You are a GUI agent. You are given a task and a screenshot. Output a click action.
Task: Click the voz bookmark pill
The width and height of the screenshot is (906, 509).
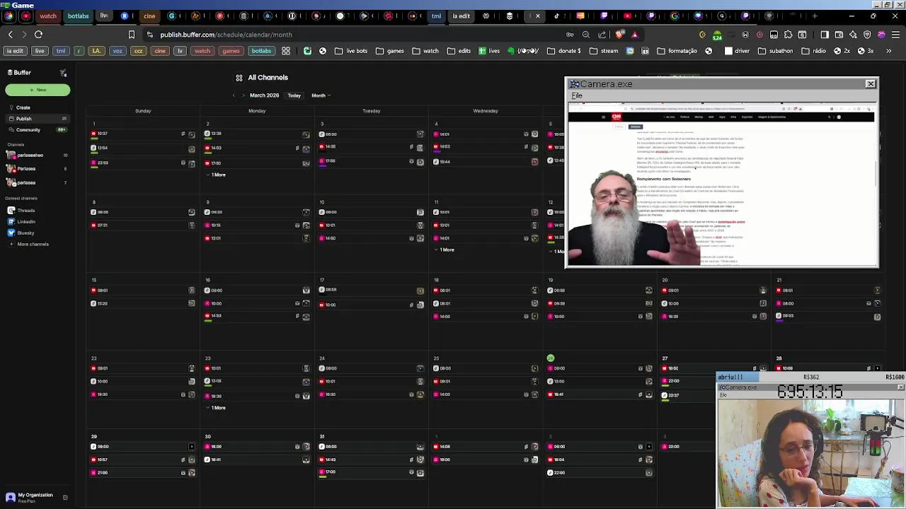pyautogui.click(x=117, y=51)
